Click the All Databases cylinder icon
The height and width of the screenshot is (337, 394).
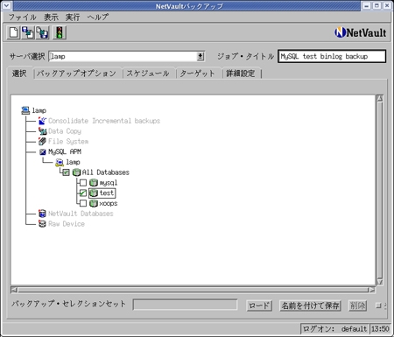tap(76, 172)
